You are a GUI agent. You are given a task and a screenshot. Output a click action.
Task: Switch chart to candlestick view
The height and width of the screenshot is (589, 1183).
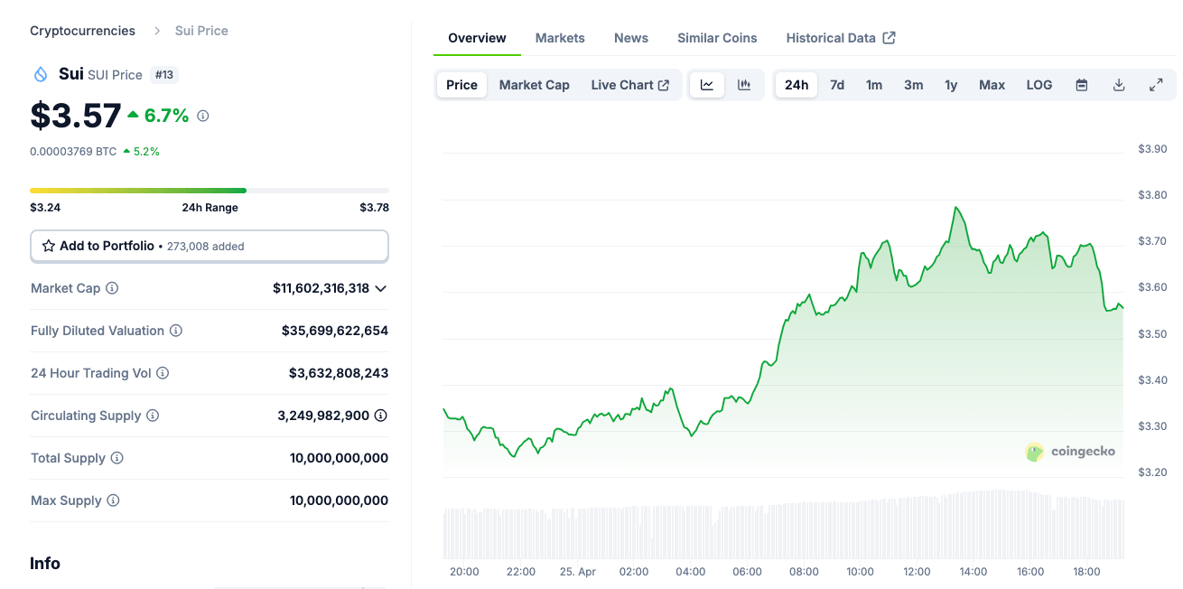click(x=744, y=84)
